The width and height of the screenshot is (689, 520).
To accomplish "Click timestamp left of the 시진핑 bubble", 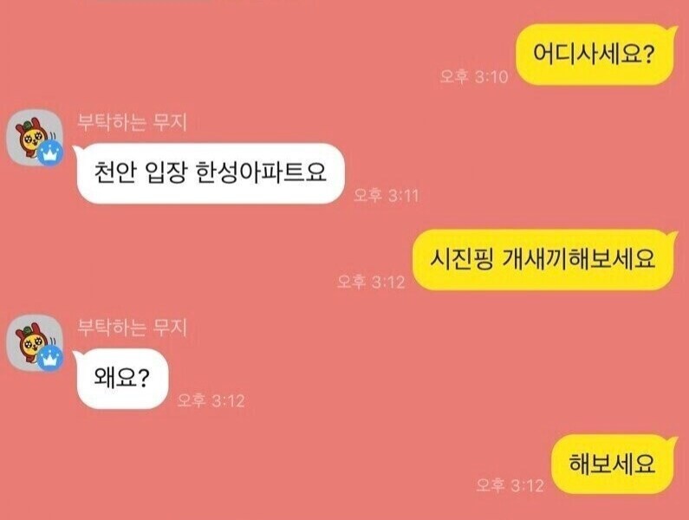I will (x=371, y=282).
